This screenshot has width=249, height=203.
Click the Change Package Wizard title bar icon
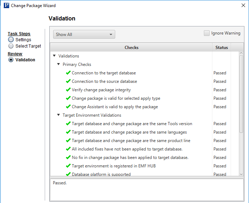pyautogui.click(x=6, y=6)
